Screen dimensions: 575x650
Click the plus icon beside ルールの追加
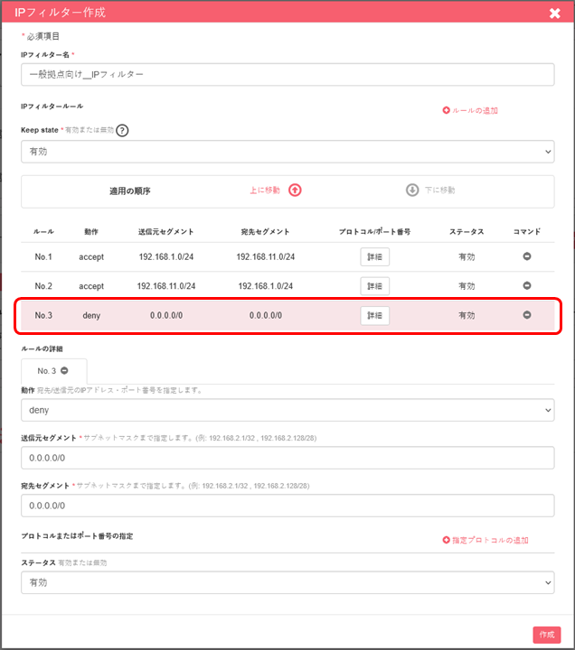447,110
